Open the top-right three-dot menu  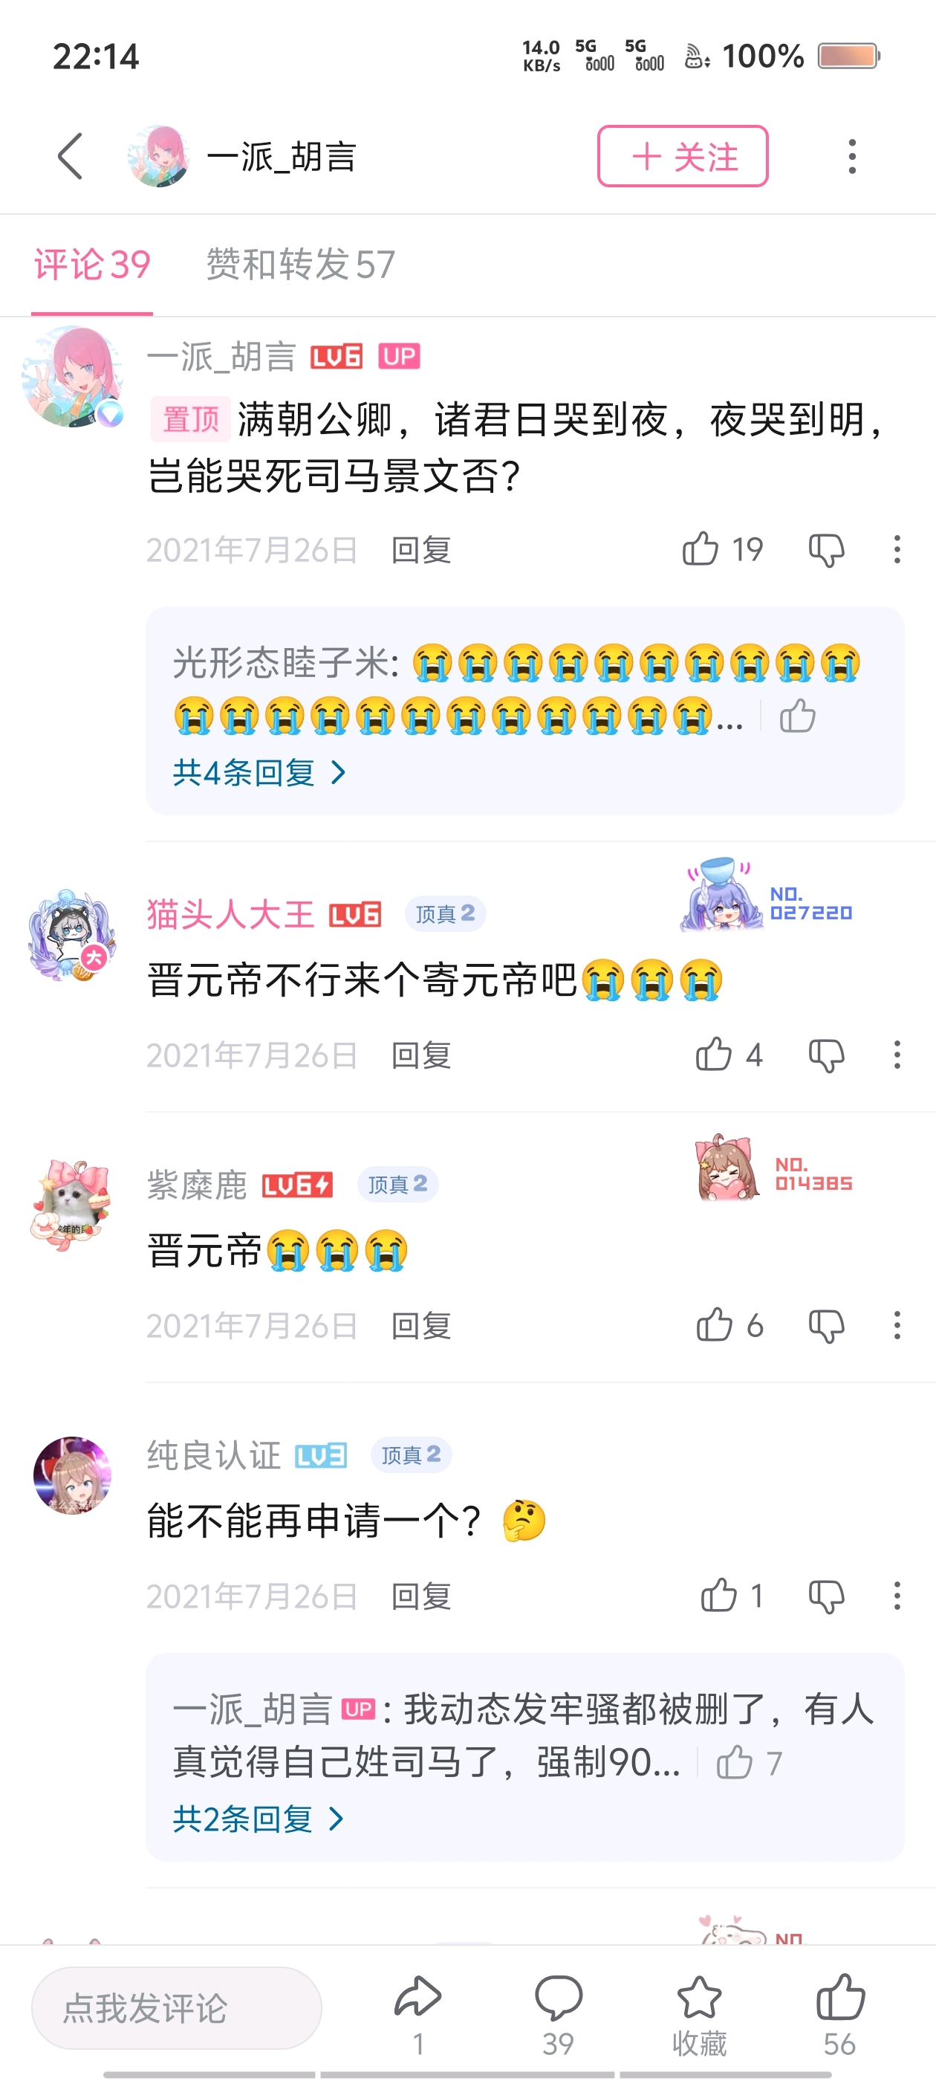click(x=852, y=156)
